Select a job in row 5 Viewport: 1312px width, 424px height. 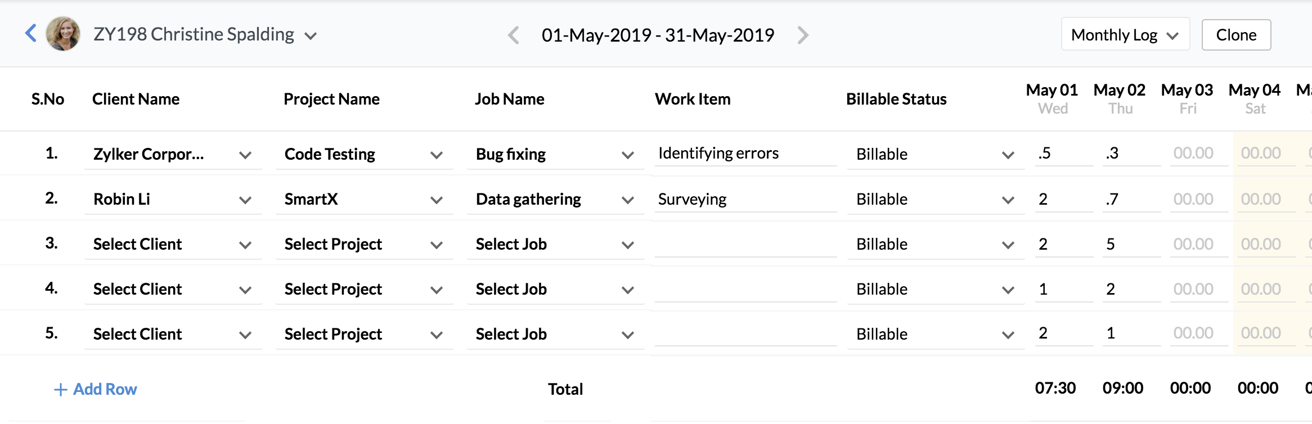555,335
